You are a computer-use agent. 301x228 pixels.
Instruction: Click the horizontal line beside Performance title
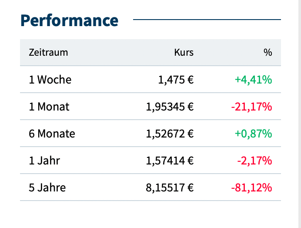click(207, 20)
